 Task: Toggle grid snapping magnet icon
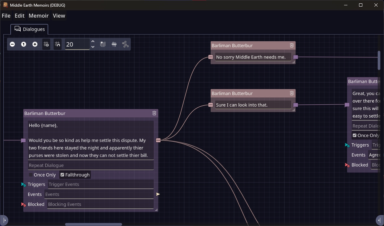pos(58,44)
